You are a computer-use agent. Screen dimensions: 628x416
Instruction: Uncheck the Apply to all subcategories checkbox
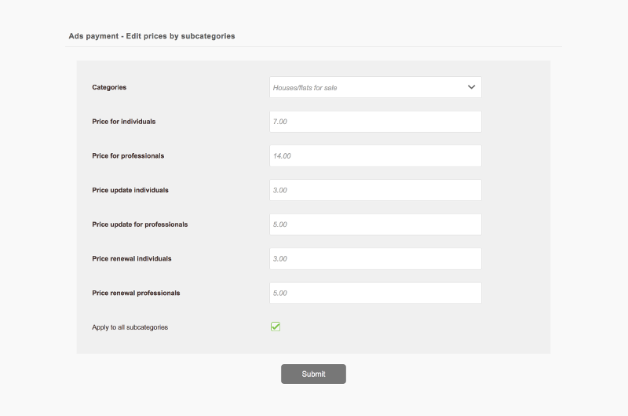tap(276, 327)
